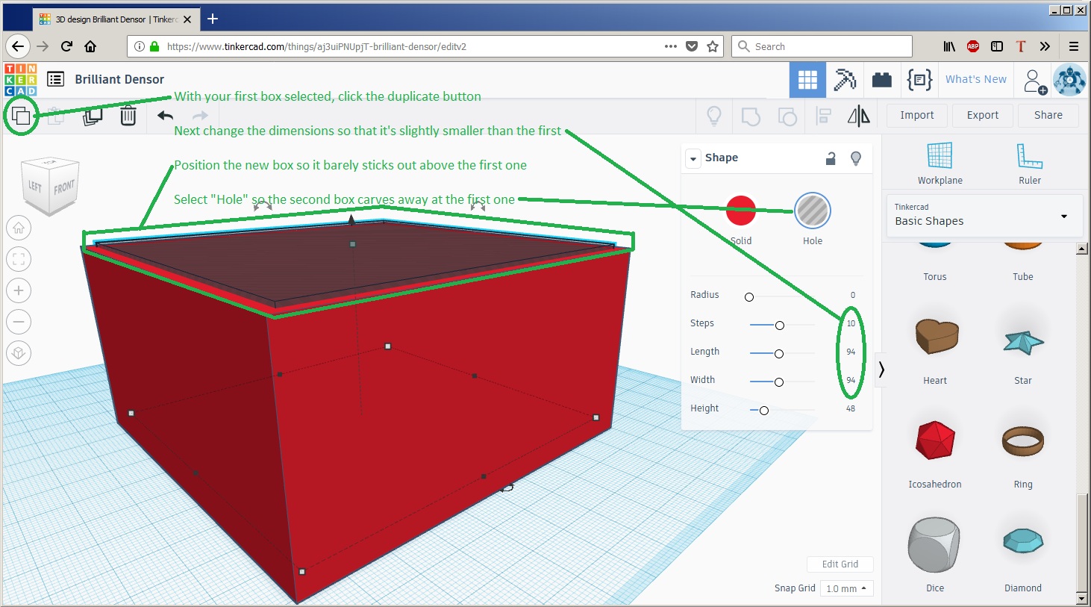The height and width of the screenshot is (607, 1091).
Task: Collapse the Shape panel arrow
Action: click(x=693, y=158)
